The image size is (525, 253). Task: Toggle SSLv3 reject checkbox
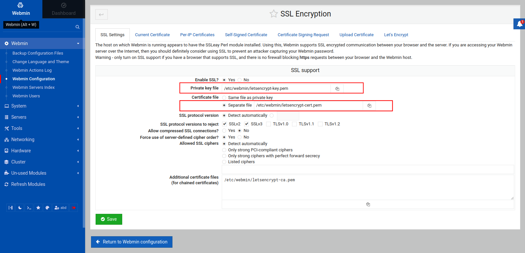pos(246,124)
